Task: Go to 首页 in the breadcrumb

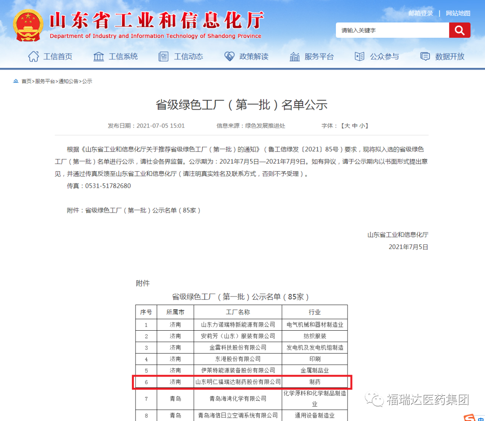Action: point(26,81)
